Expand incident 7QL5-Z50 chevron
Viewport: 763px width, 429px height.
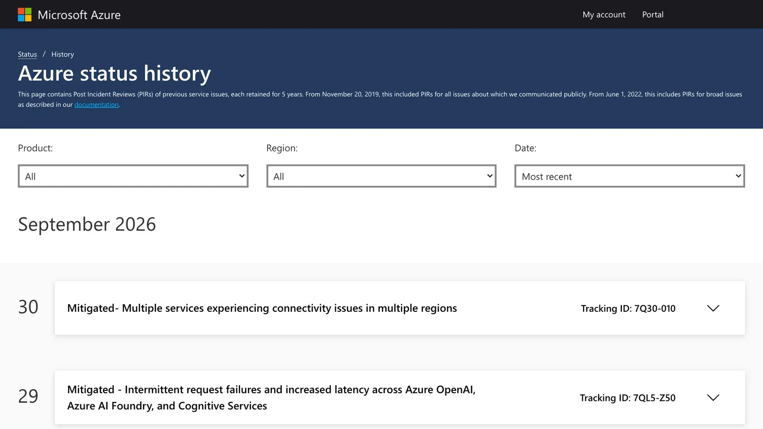713,398
